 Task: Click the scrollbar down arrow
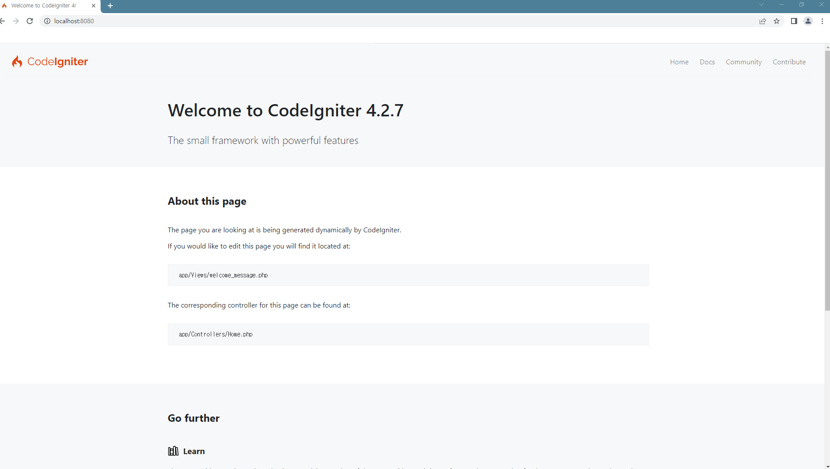tap(827, 466)
